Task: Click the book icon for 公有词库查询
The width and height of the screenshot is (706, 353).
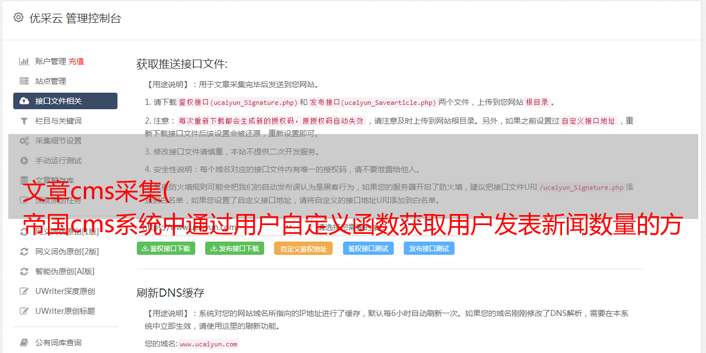Action: click(24, 343)
